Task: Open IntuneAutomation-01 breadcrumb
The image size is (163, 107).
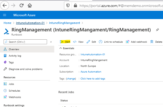Action: pyautogui.click(x=30, y=23)
